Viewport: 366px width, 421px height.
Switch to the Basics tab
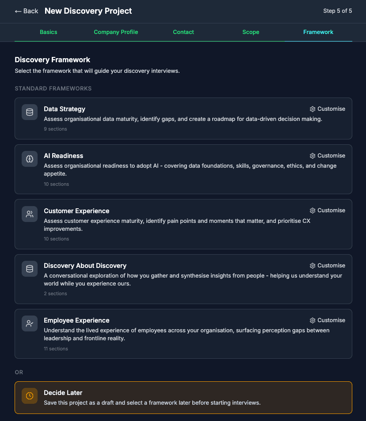48,32
